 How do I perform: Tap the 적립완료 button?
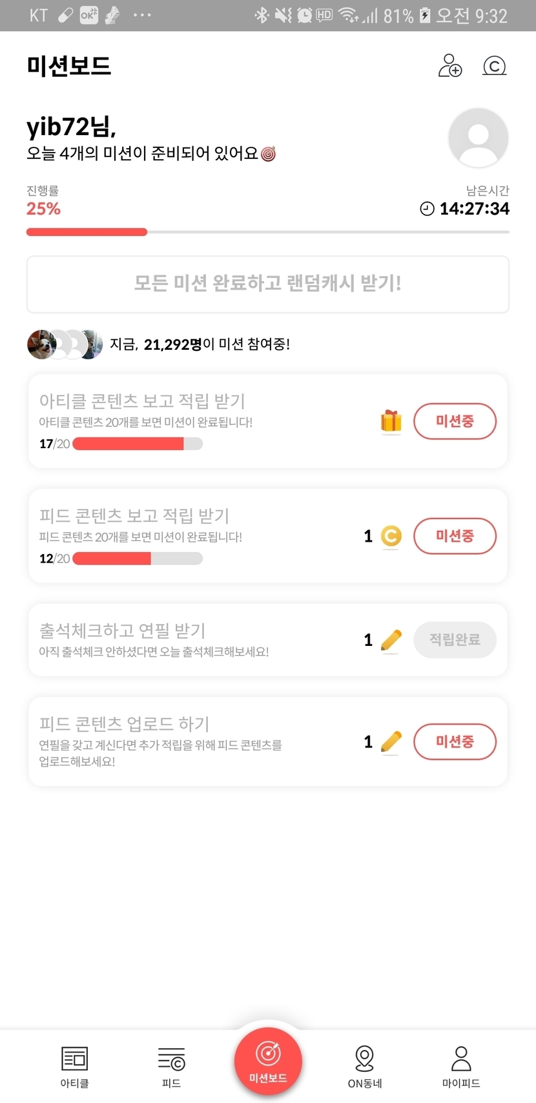[x=455, y=640]
